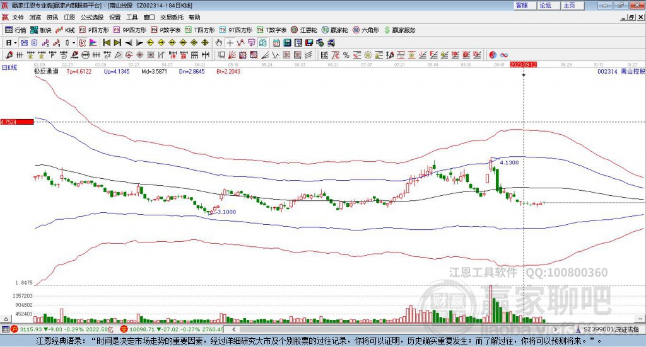Click the Bt=2.2043 value

coord(228,71)
